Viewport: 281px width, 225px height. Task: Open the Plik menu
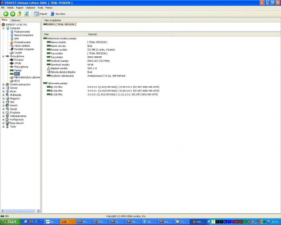click(3, 8)
